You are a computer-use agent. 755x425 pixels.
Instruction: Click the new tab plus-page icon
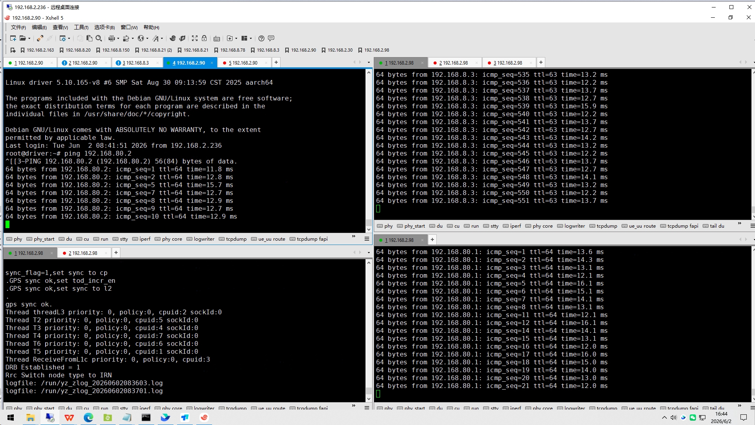(230, 38)
